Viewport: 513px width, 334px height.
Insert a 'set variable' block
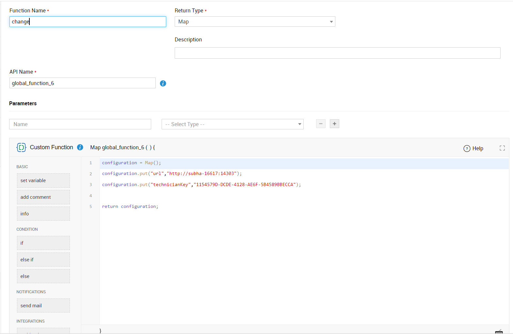point(43,181)
